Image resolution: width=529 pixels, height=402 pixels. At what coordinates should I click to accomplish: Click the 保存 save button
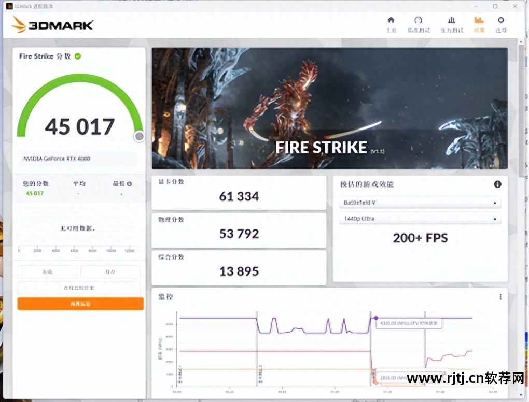tap(110, 271)
